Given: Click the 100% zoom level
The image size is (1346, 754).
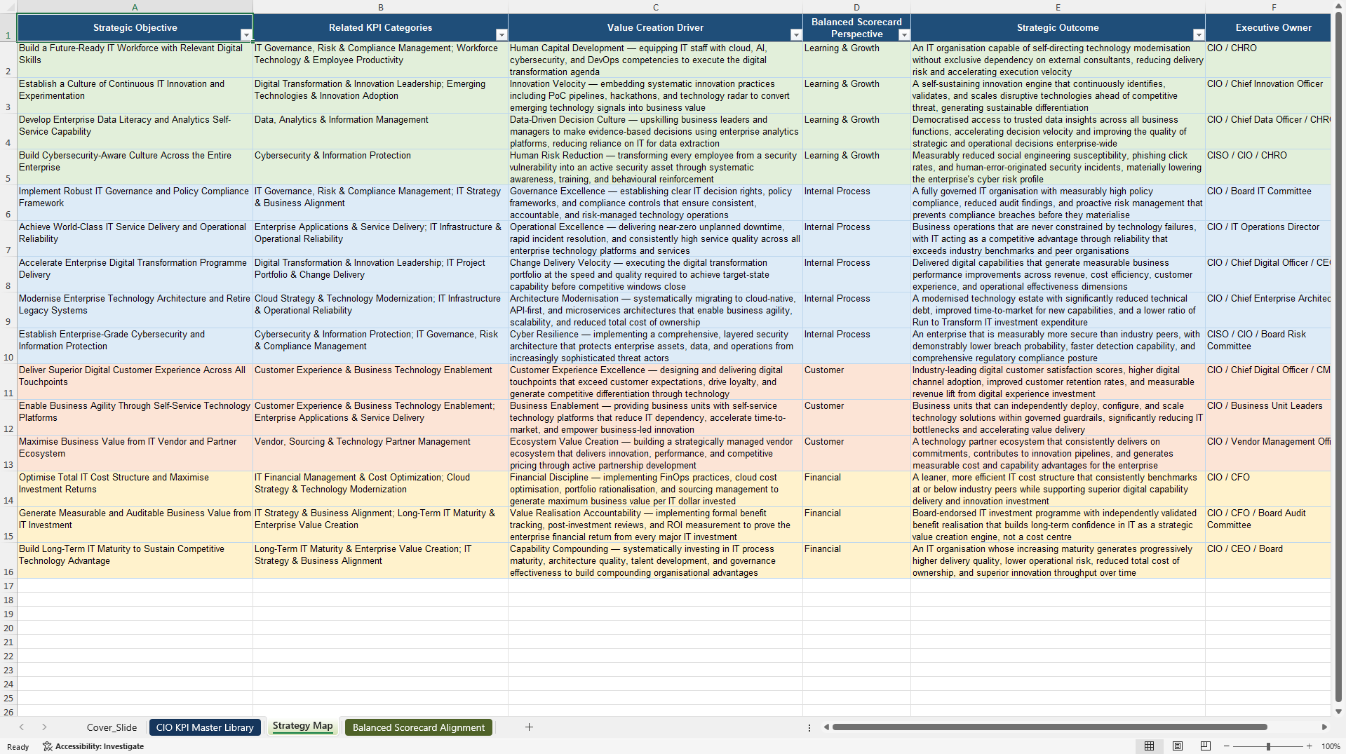Looking at the screenshot, I should (x=1331, y=746).
